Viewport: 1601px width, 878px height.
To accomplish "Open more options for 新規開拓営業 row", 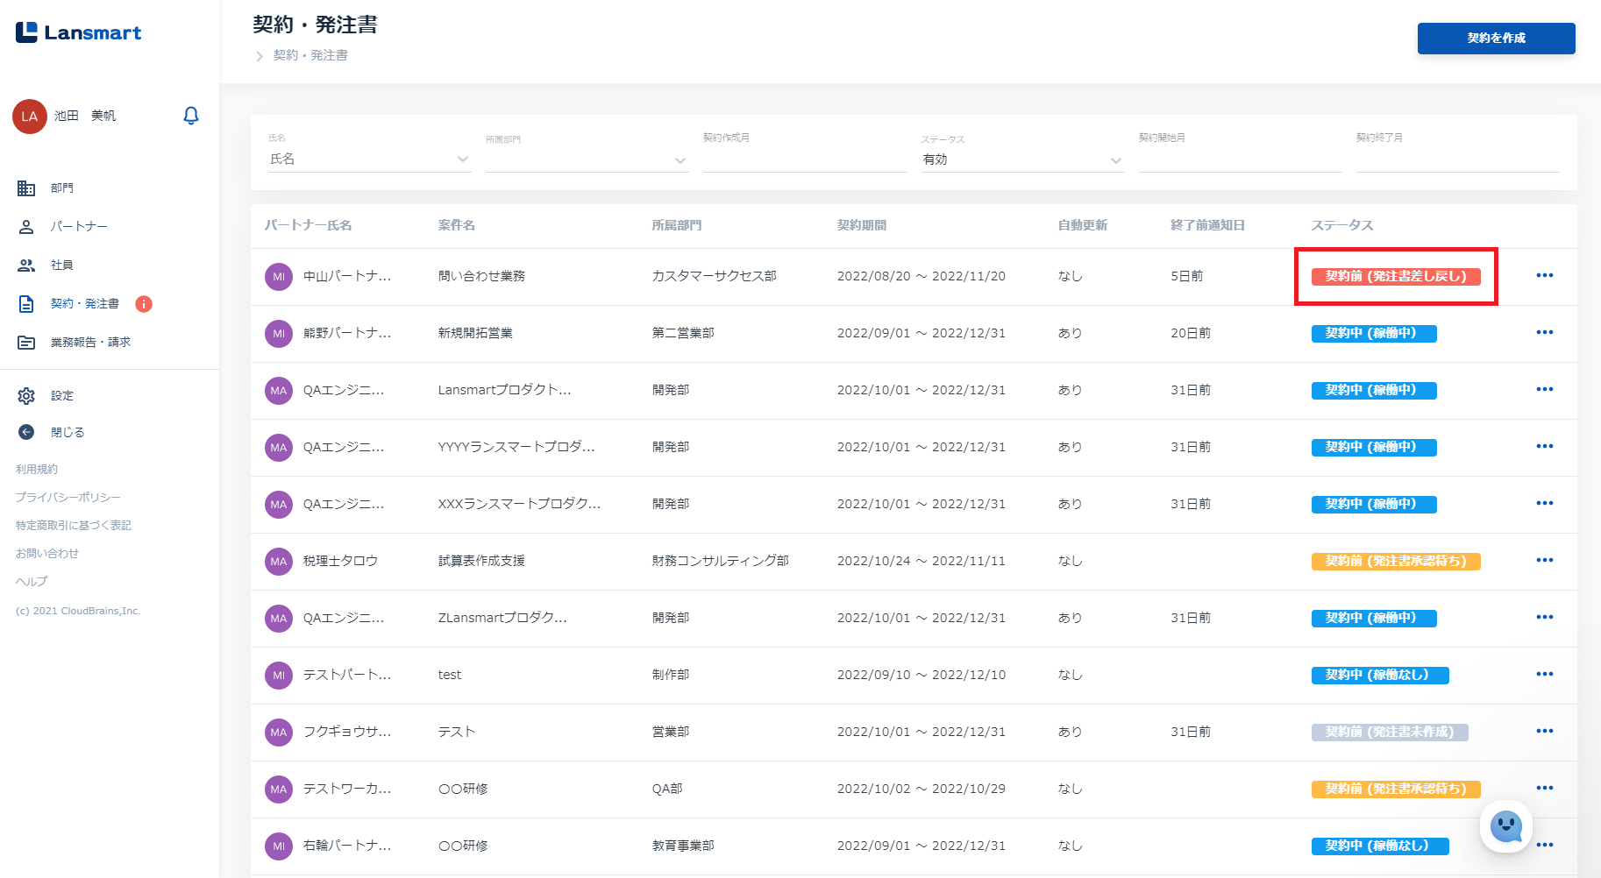I will point(1544,333).
